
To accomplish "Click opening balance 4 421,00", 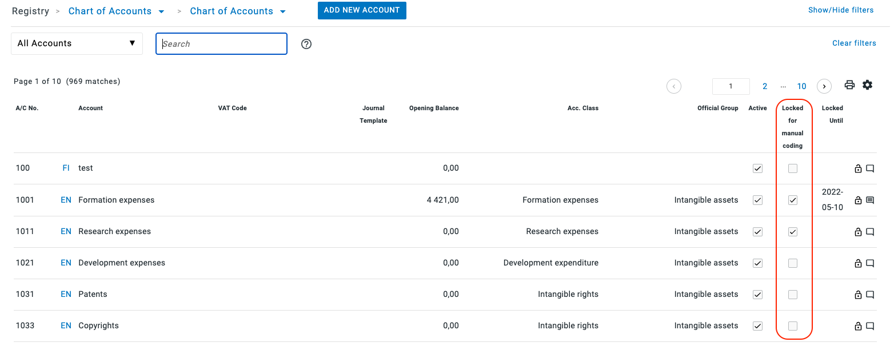I will click(x=442, y=200).
